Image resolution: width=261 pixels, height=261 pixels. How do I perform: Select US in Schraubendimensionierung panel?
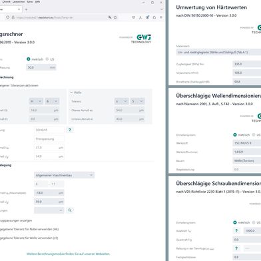(254, 222)
